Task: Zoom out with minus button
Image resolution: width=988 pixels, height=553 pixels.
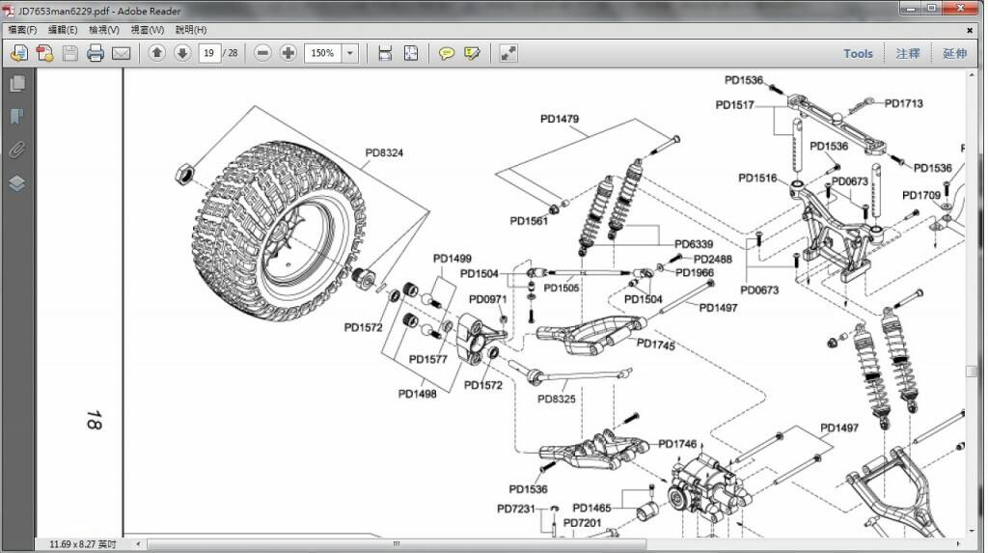Action: pyautogui.click(x=262, y=54)
